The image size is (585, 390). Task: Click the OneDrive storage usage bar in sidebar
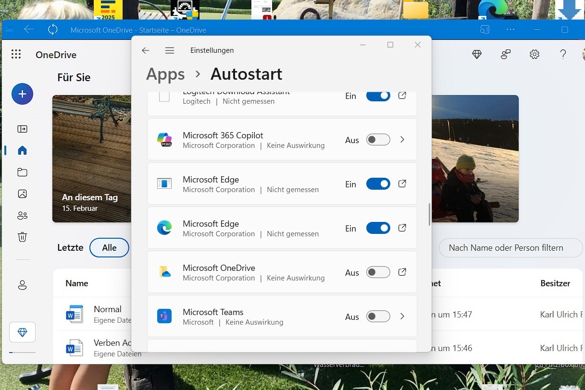coord(22,353)
